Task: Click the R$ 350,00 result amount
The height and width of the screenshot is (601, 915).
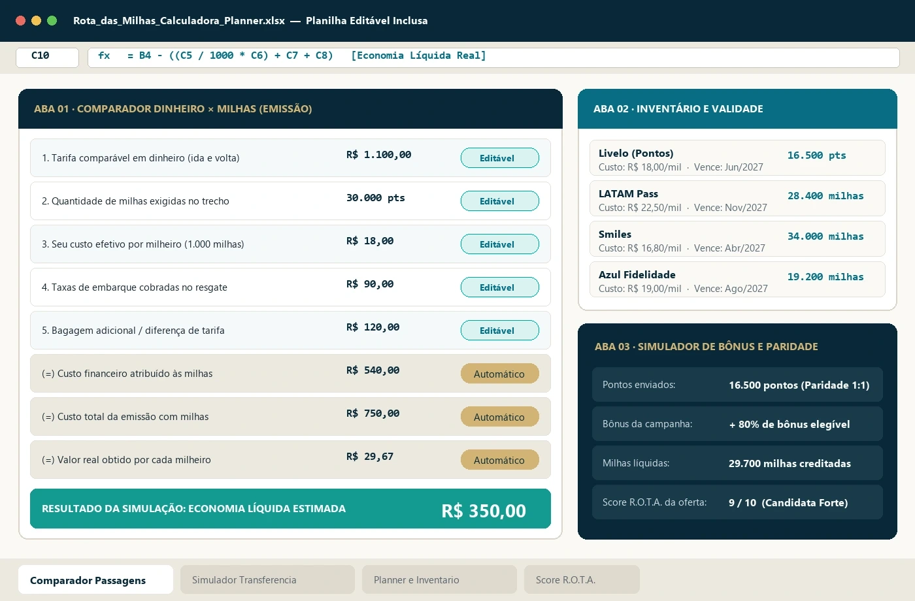Action: [x=484, y=510]
